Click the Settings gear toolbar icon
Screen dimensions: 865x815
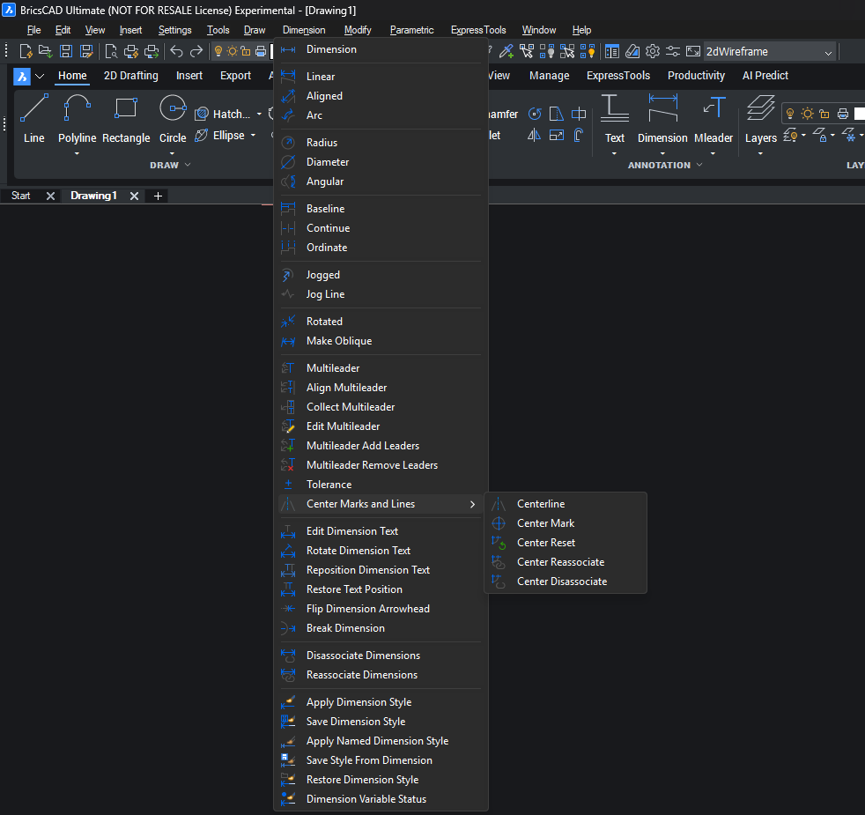tap(653, 51)
